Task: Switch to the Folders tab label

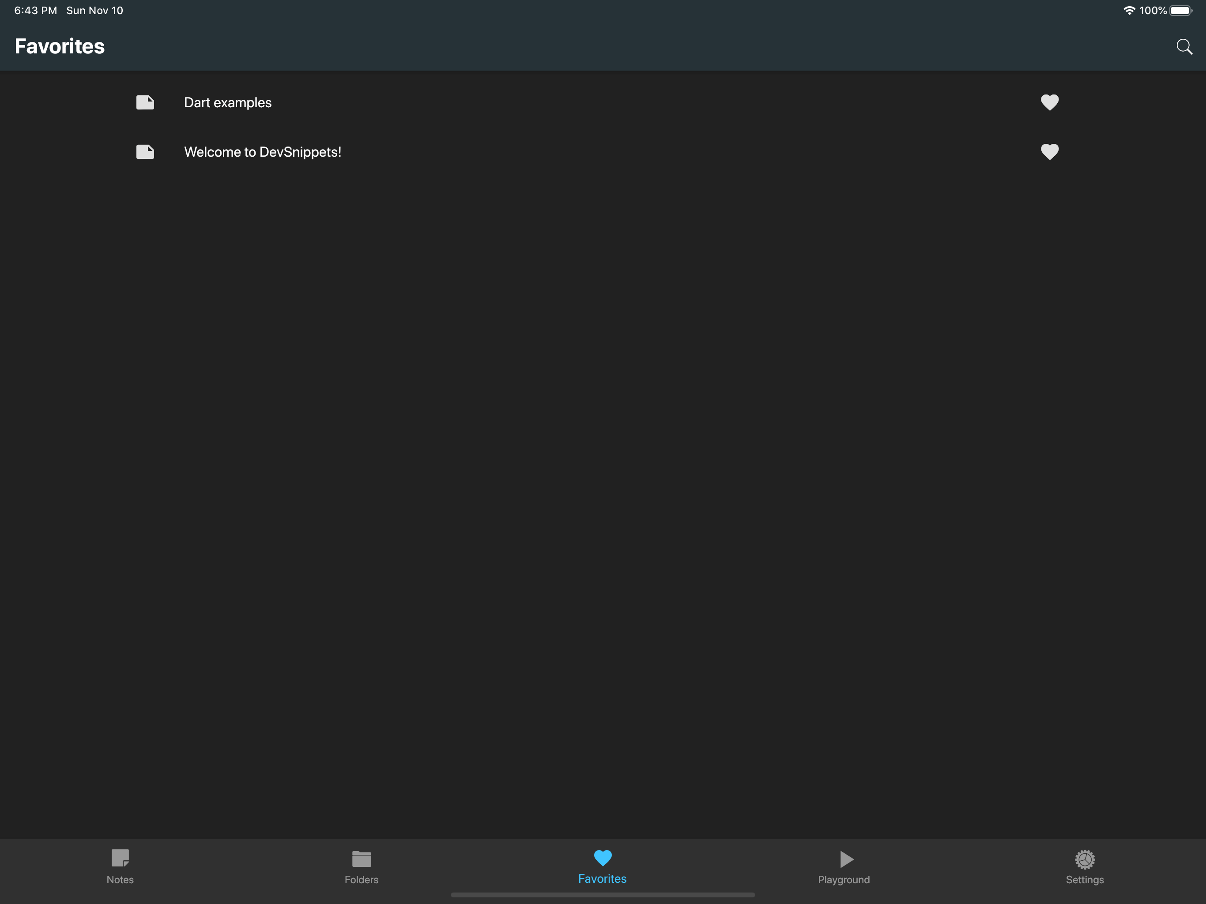Action: (362, 879)
